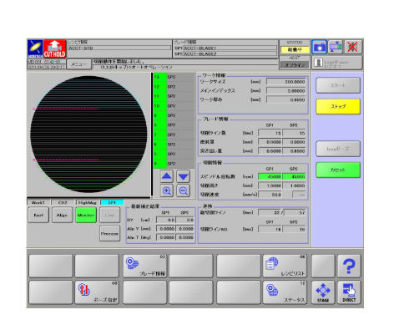Click the total cut lines value 57
The image size is (399, 330).
[295, 213]
